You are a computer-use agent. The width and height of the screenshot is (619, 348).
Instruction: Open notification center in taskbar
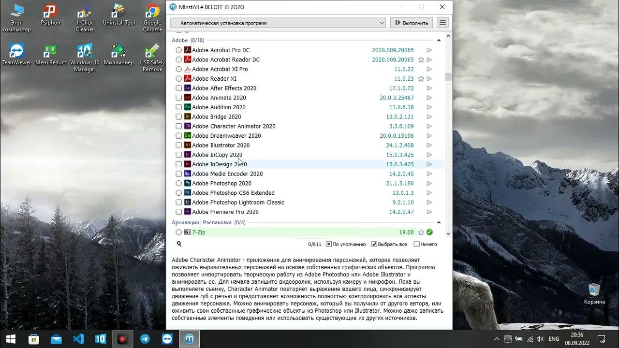(602, 339)
